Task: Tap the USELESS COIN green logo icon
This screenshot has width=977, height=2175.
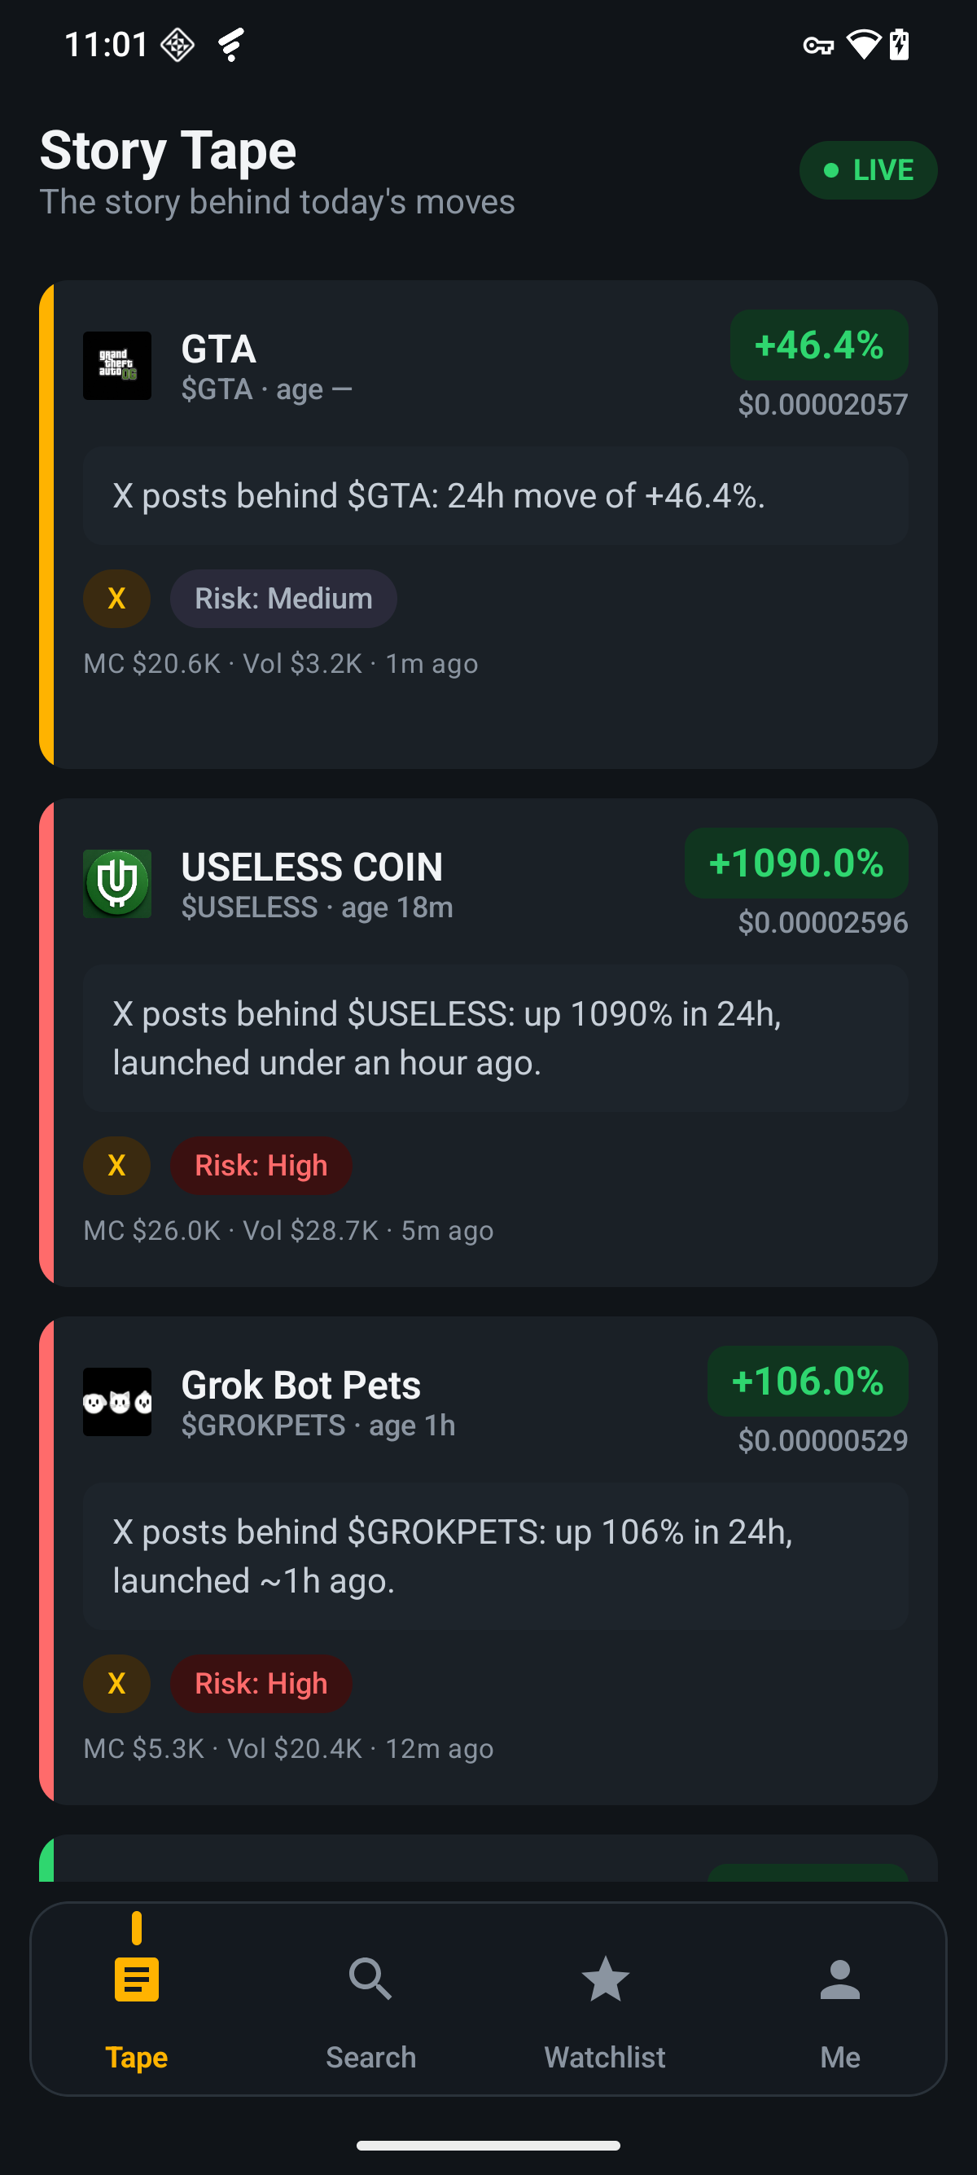Action: [117, 883]
